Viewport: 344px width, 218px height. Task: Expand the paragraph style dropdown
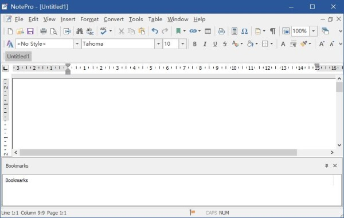click(x=77, y=44)
